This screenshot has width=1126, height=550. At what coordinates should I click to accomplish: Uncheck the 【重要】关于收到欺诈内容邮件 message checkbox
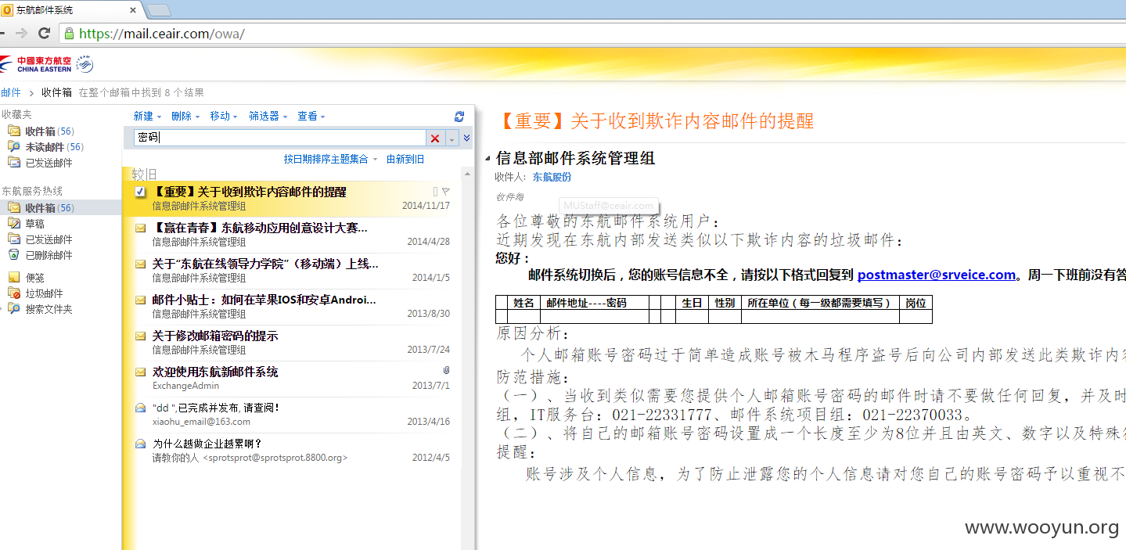[140, 192]
